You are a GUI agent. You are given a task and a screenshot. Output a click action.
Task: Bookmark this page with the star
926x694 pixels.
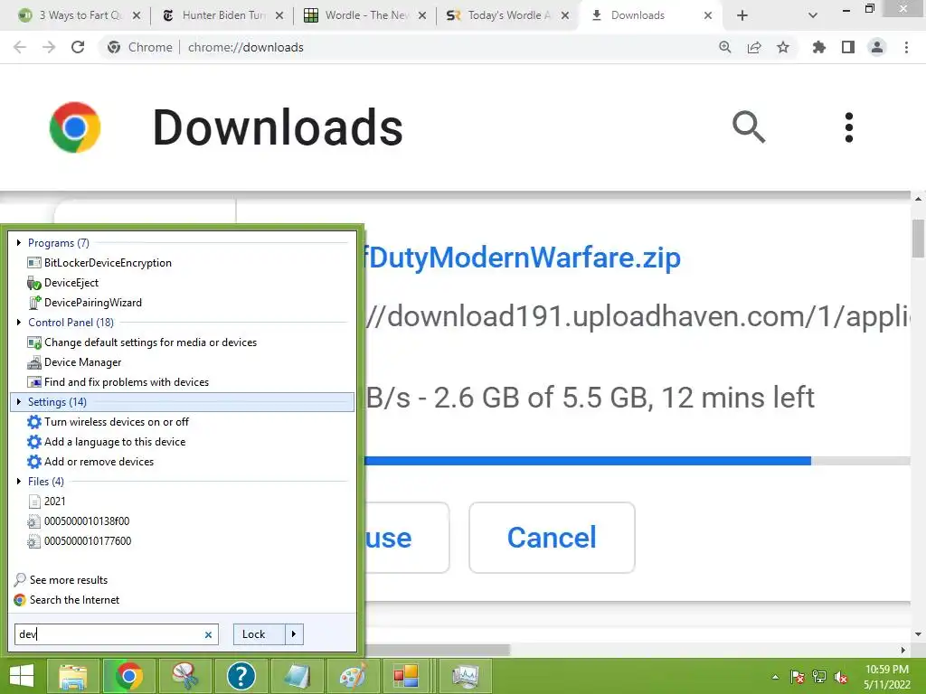783,47
